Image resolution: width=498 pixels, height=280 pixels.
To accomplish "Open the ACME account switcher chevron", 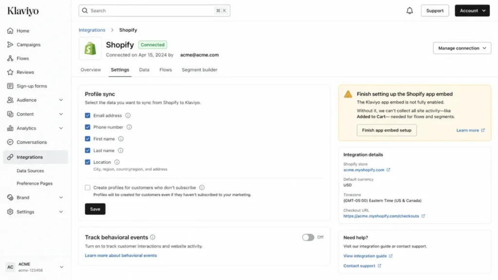I will coord(61,267).
